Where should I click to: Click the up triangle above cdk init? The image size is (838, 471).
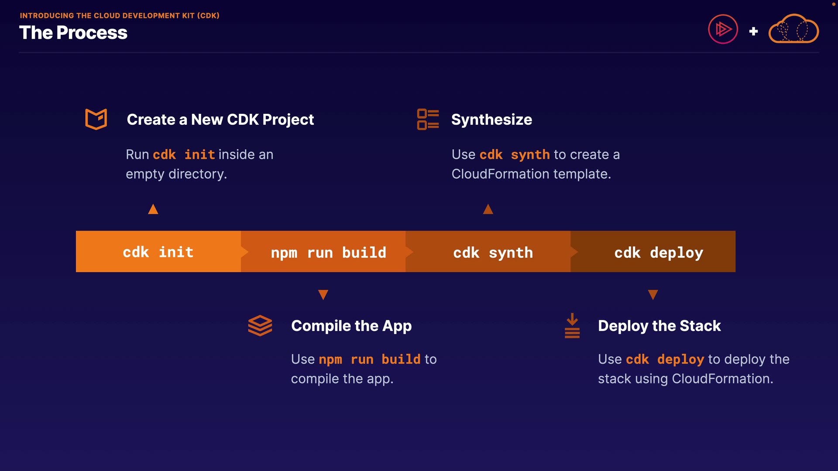tap(153, 209)
